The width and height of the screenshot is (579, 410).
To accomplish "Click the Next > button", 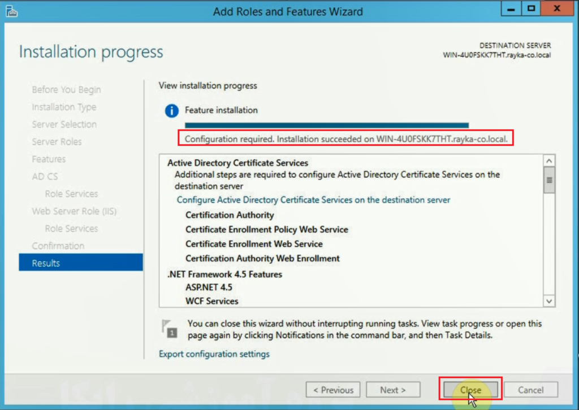I will coord(393,390).
